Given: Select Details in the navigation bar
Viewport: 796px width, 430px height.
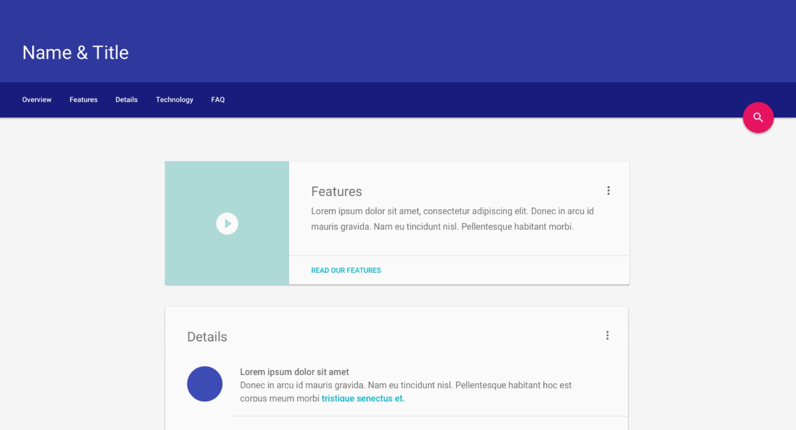Looking at the screenshot, I should click(126, 99).
